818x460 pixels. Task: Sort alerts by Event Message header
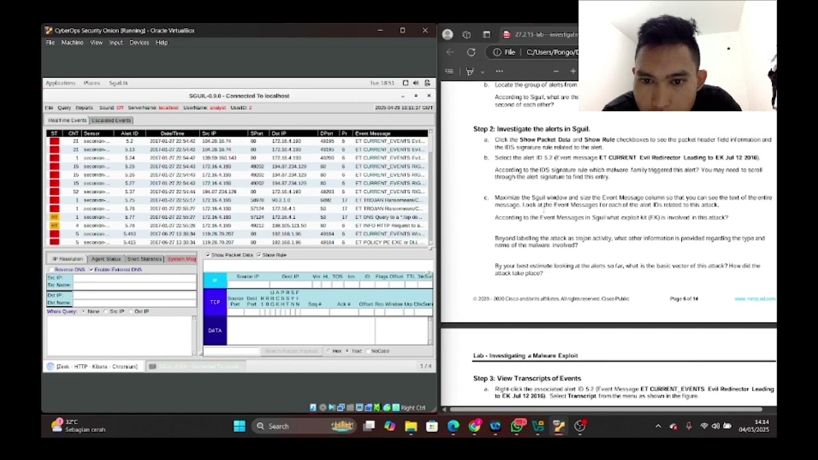coord(390,134)
